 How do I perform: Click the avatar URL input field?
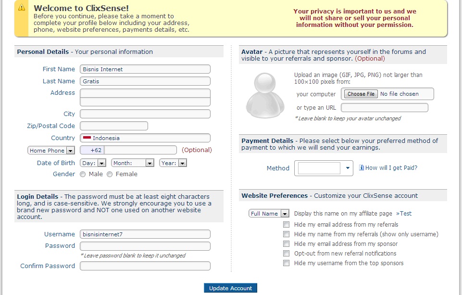[x=385, y=107]
